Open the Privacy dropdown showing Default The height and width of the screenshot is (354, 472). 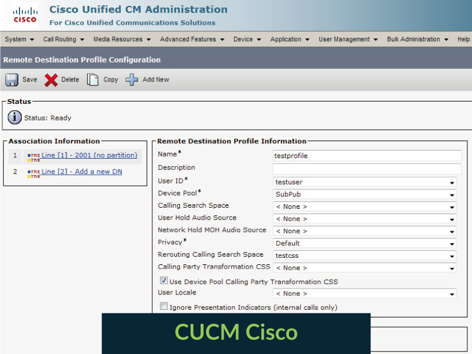click(365, 243)
